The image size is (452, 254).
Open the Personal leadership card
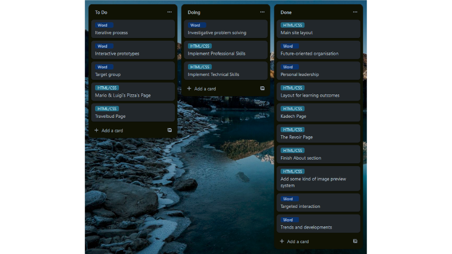point(318,71)
